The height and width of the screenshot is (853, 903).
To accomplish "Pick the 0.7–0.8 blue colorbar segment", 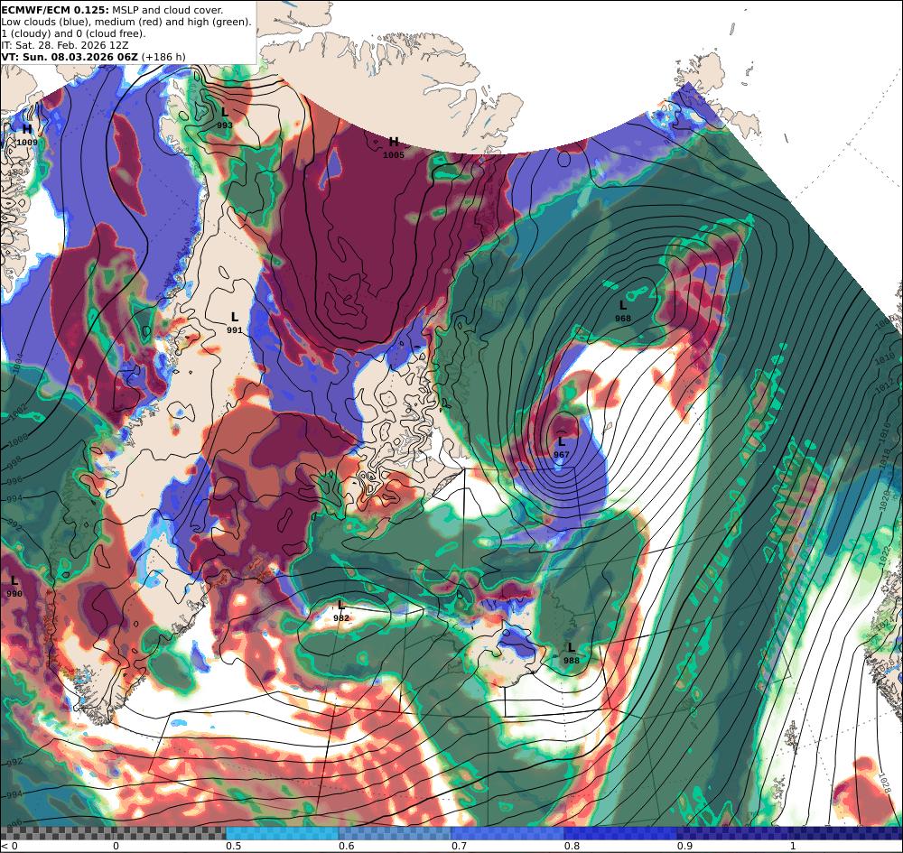I will (x=507, y=833).
